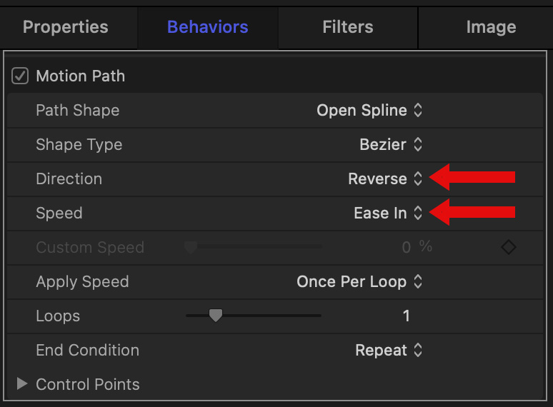Click the Direction parameter label
The width and height of the screenshot is (553, 407).
pos(69,179)
